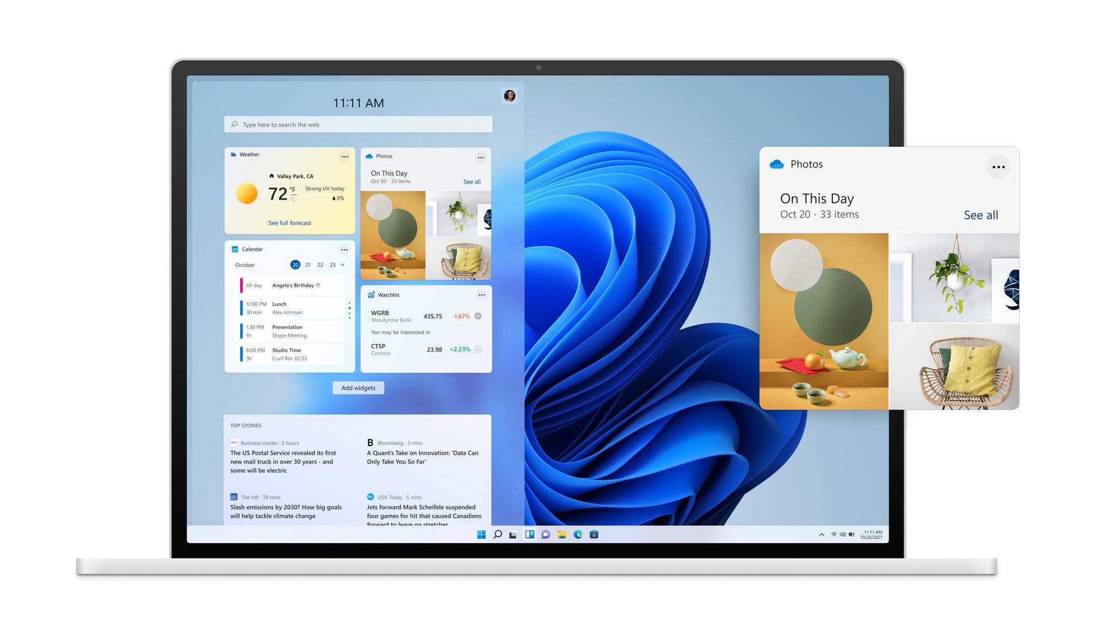This screenshot has height=620, width=1103.
Task: Click See all on Photos widget
Action: [471, 181]
